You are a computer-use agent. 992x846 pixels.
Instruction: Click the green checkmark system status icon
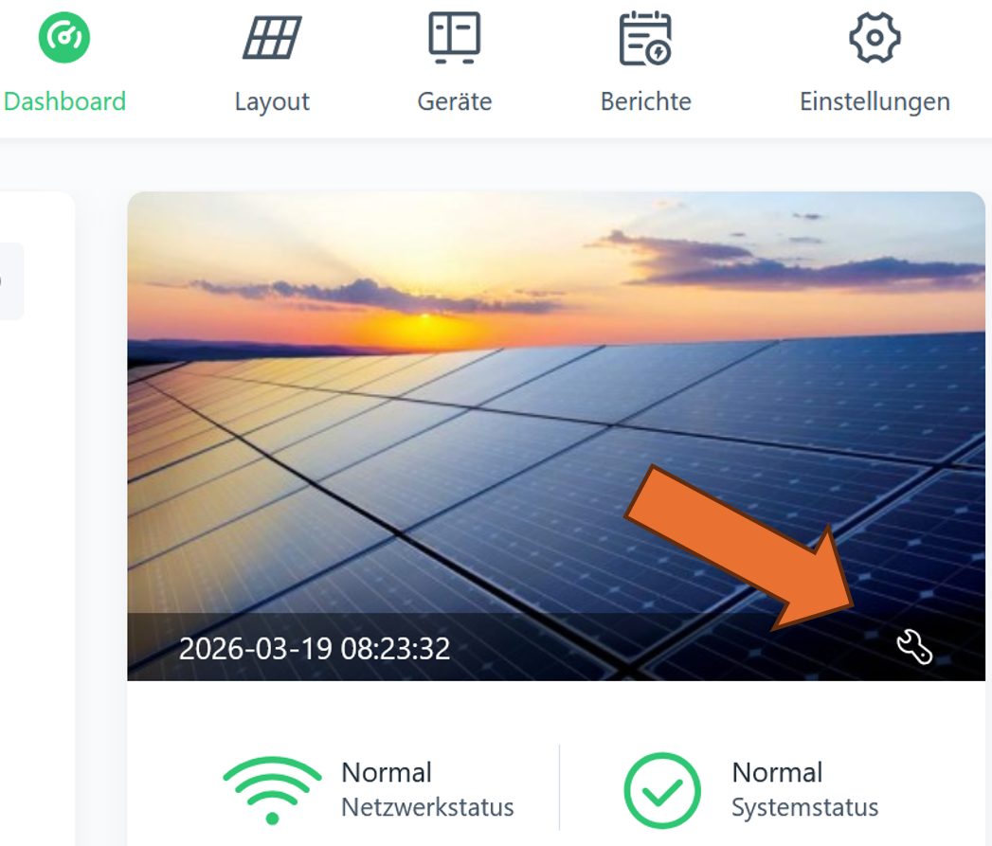click(x=662, y=790)
